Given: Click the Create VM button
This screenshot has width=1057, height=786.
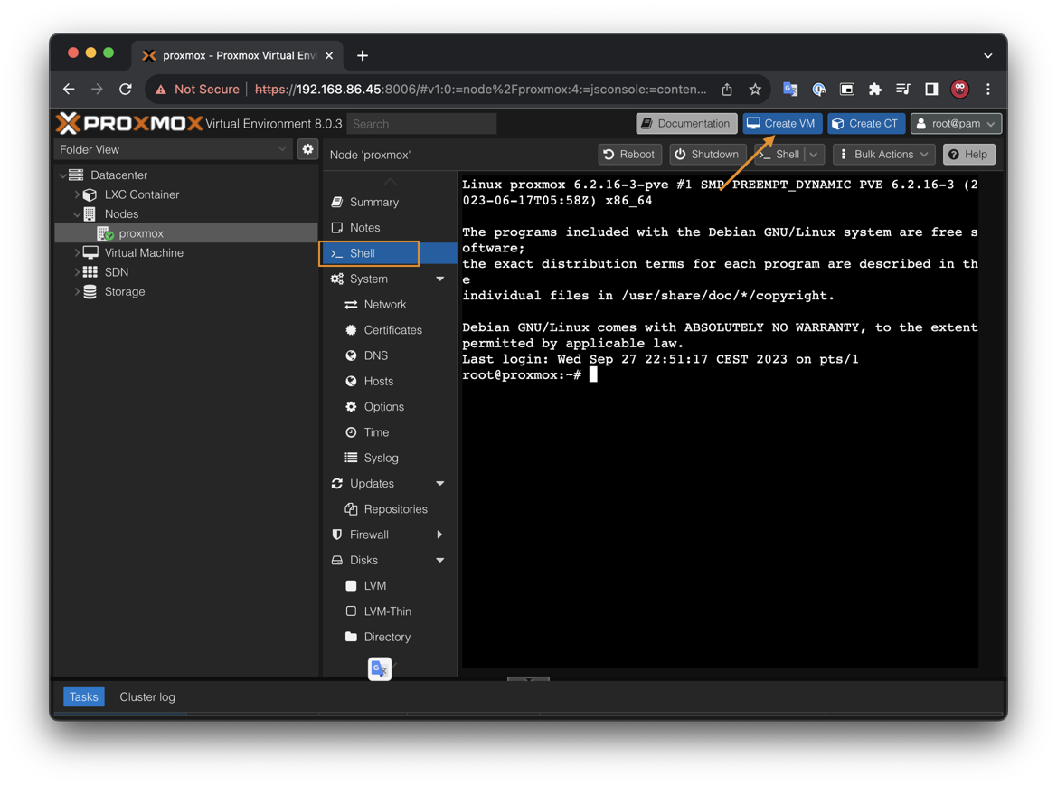Looking at the screenshot, I should pos(781,124).
